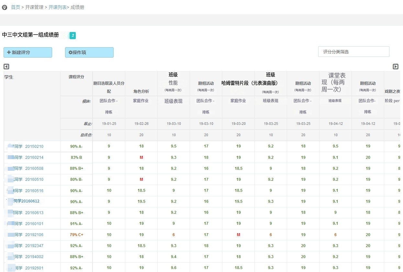Click red M grade for student 20160214
The image size is (403, 272).
[x=141, y=158]
